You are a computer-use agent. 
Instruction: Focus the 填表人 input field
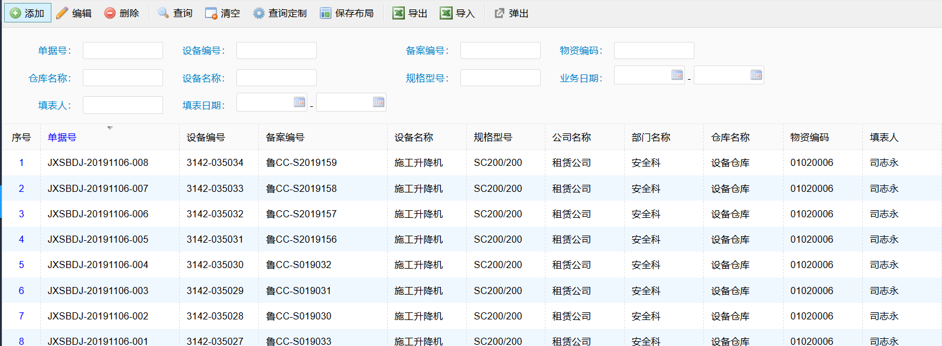(x=123, y=105)
